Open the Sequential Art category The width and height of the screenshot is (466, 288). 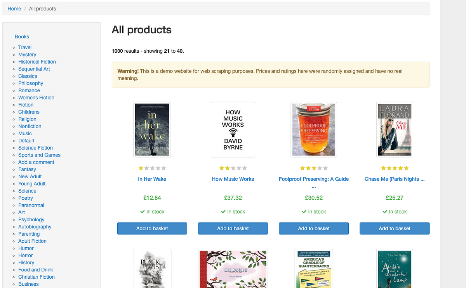34,69
